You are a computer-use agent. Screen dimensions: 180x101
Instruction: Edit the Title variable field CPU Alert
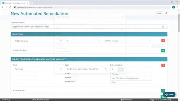[131, 74]
